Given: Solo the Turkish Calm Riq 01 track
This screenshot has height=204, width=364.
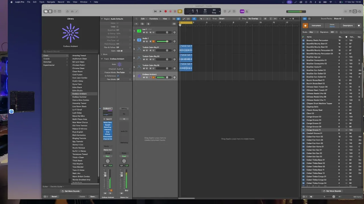Looking at the screenshot, I should (147, 50).
